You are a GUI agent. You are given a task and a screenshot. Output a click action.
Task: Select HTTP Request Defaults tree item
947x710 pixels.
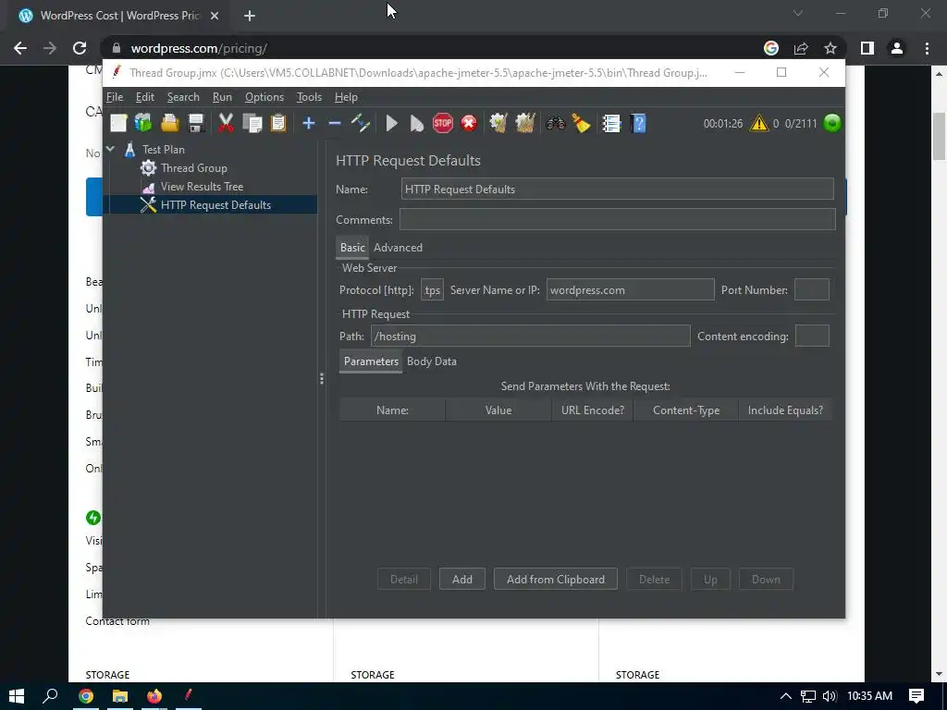(215, 205)
